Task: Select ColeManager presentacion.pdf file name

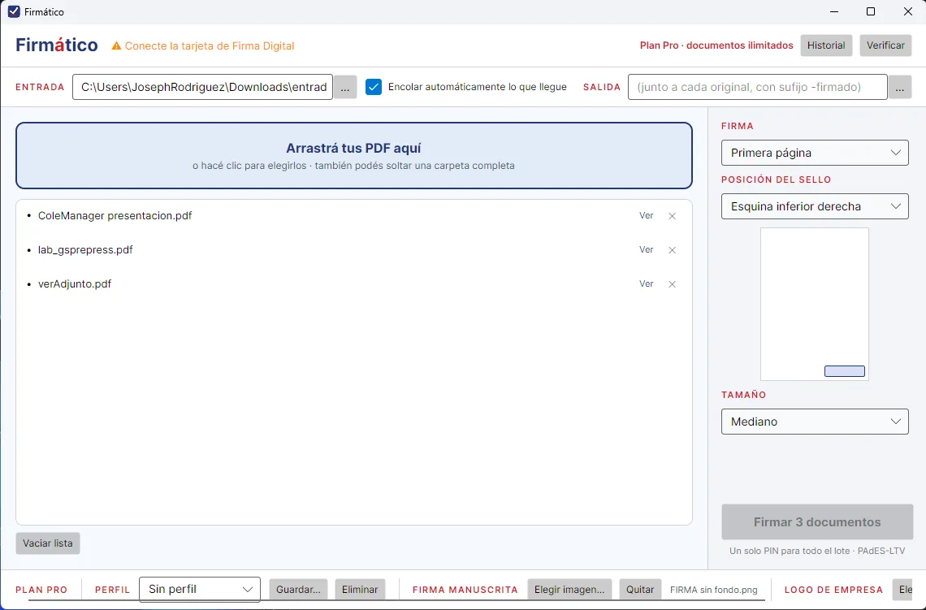Action: pyautogui.click(x=115, y=215)
